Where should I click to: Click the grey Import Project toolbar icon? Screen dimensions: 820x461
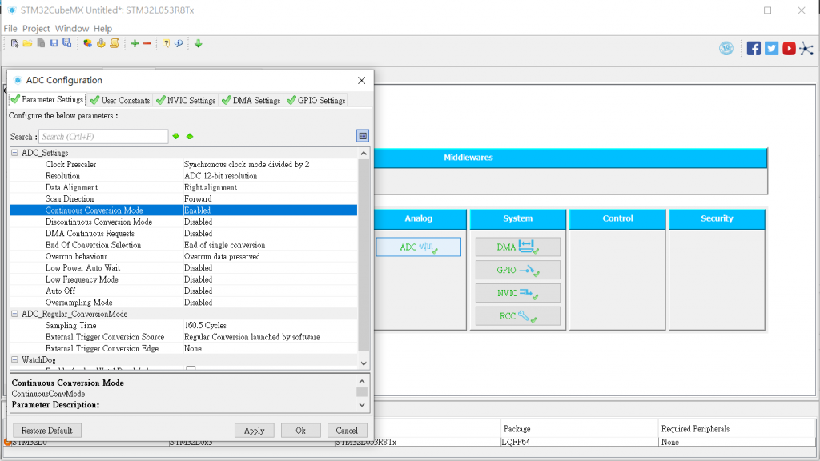click(41, 44)
